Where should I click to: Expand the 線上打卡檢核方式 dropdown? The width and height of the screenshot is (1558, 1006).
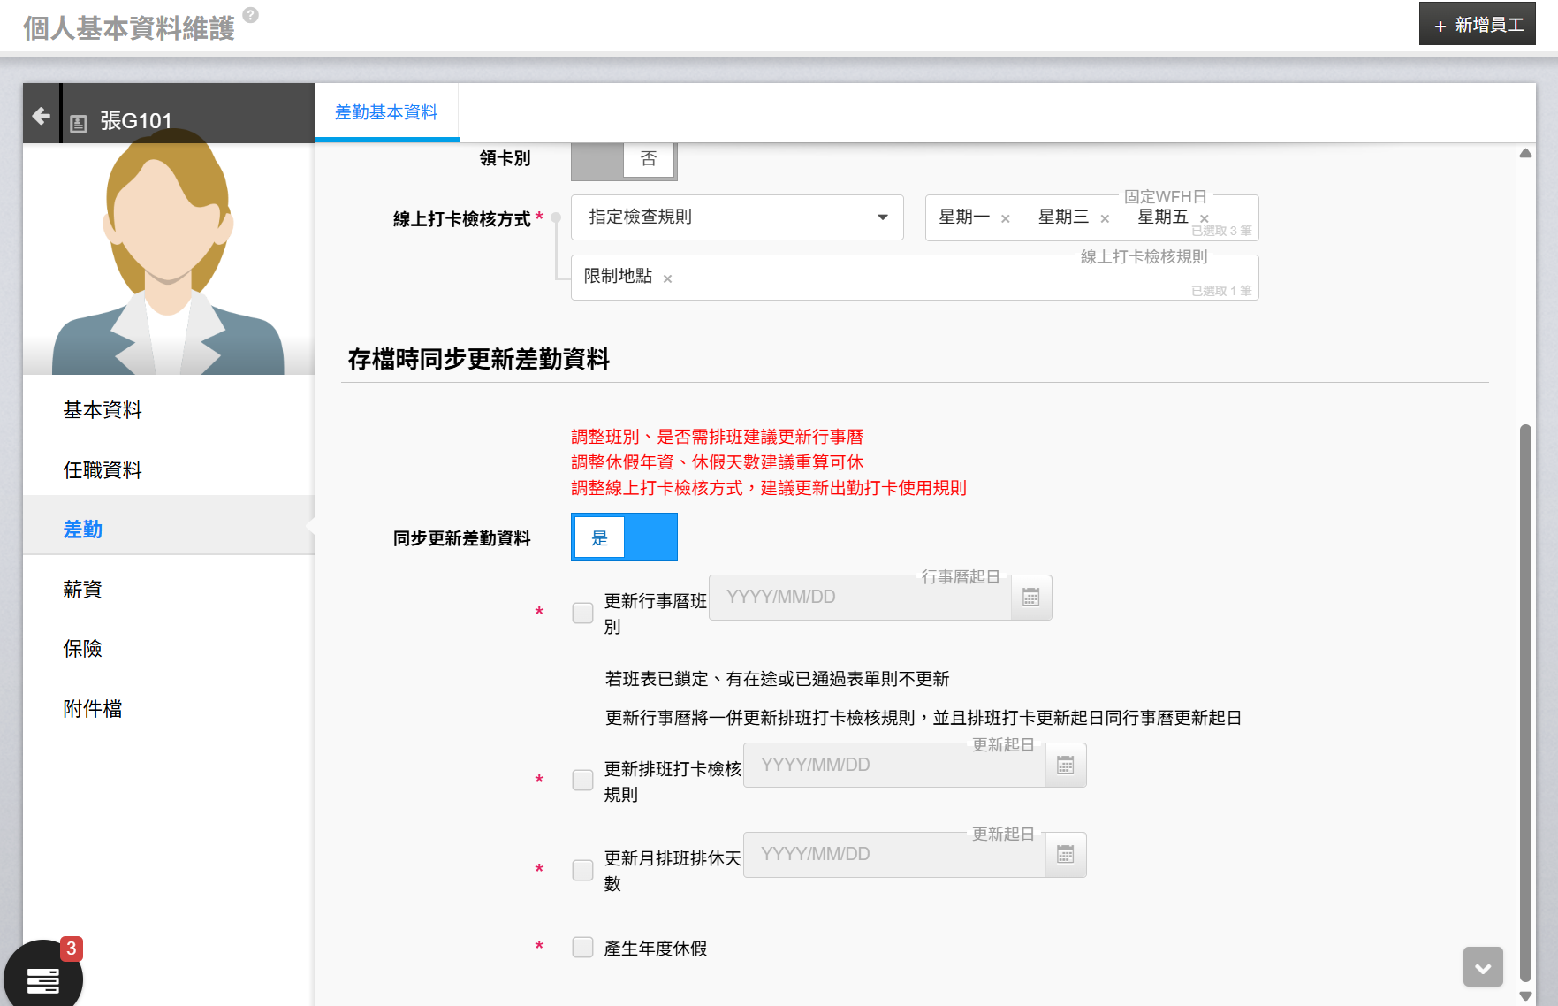click(x=737, y=217)
